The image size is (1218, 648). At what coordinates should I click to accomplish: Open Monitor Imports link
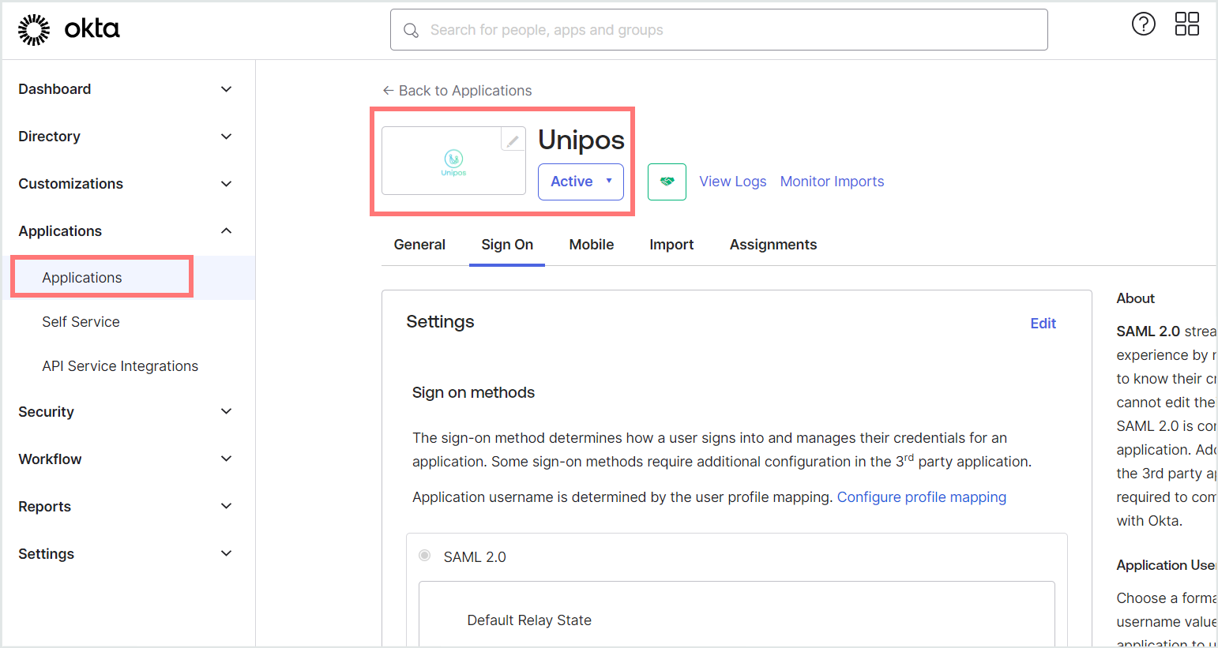coord(833,182)
